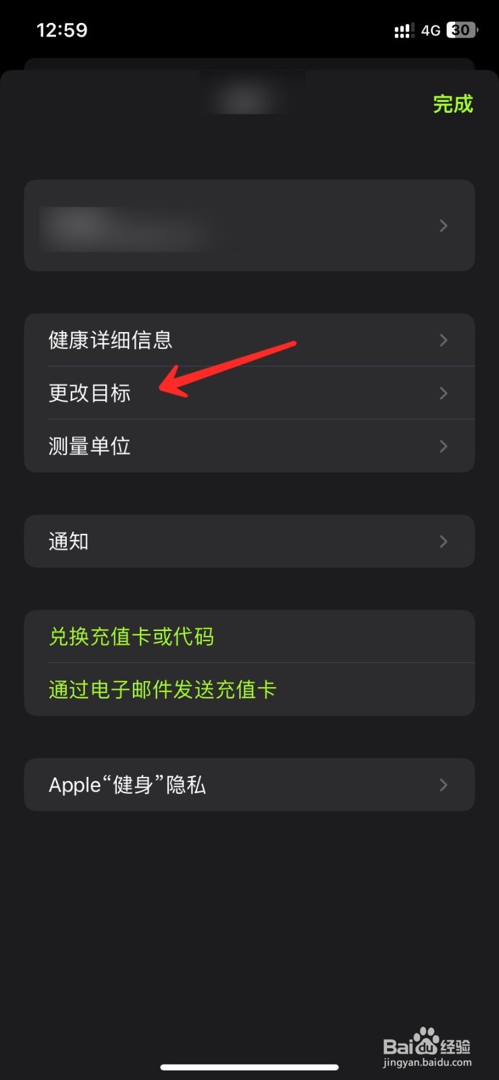The width and height of the screenshot is (499, 1080).
Task: Open 通知 settings
Action: click(249, 541)
